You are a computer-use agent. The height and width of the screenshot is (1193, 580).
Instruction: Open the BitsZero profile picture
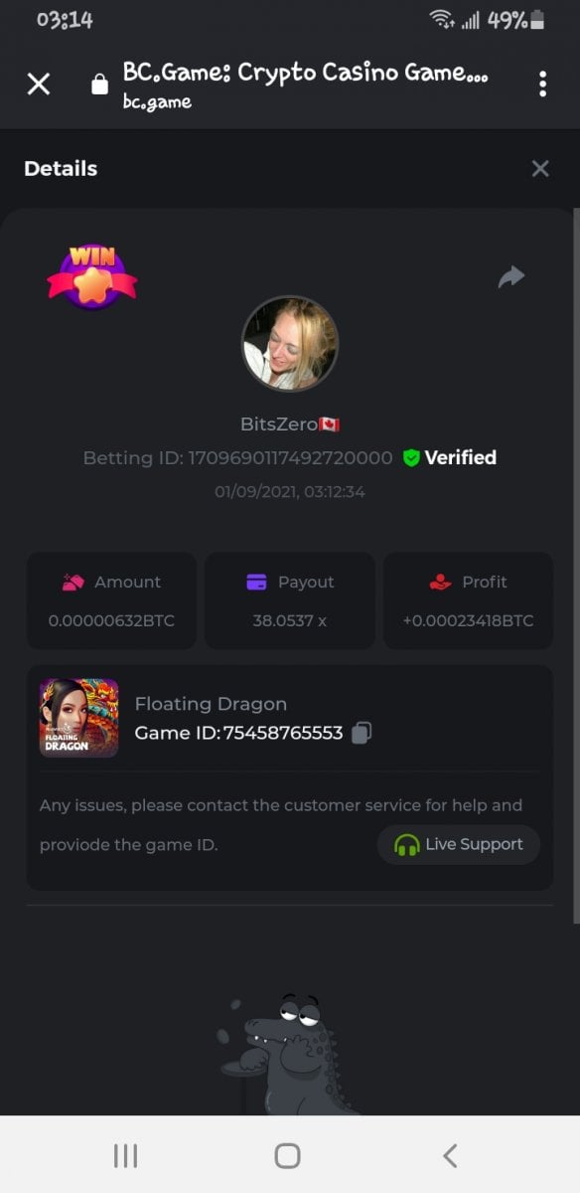click(x=290, y=344)
